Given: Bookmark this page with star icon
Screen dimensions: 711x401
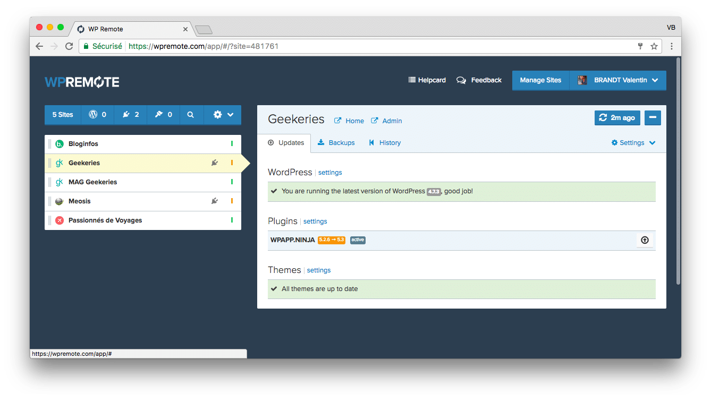Looking at the screenshot, I should point(654,46).
